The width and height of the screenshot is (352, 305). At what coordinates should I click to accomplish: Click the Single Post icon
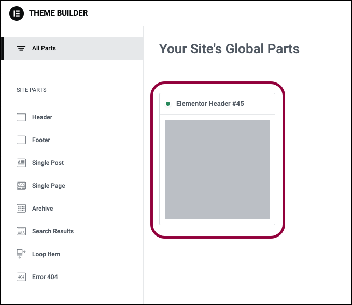pyautogui.click(x=21, y=163)
